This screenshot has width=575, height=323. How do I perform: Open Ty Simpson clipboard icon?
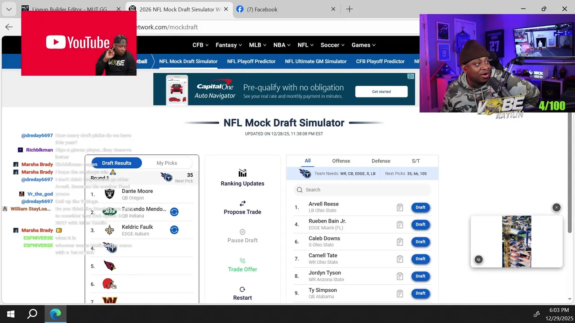[400, 293]
